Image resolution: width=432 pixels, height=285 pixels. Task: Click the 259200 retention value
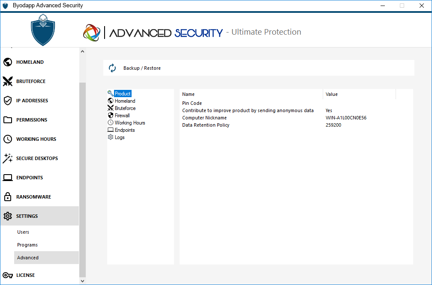[333, 125]
